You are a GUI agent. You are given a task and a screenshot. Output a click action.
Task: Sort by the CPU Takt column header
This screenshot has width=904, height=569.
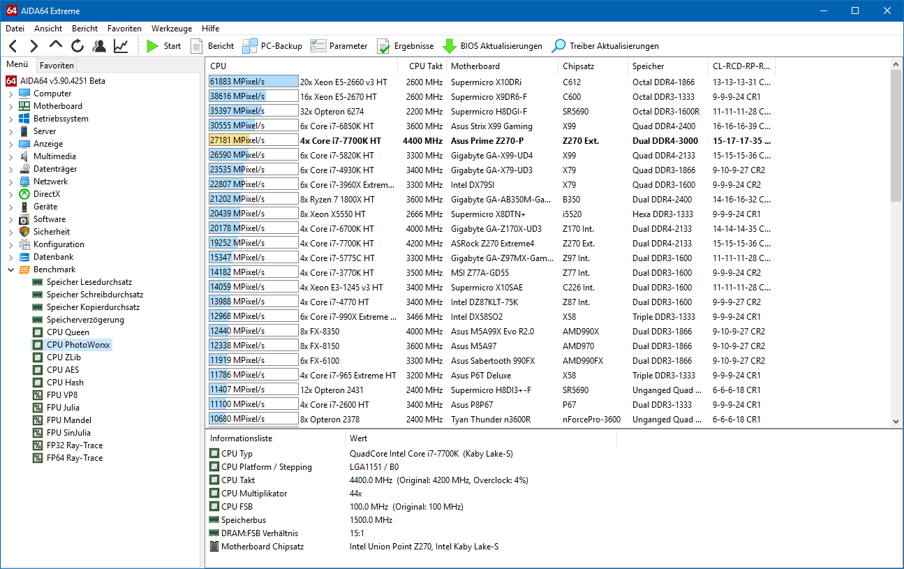(422, 66)
